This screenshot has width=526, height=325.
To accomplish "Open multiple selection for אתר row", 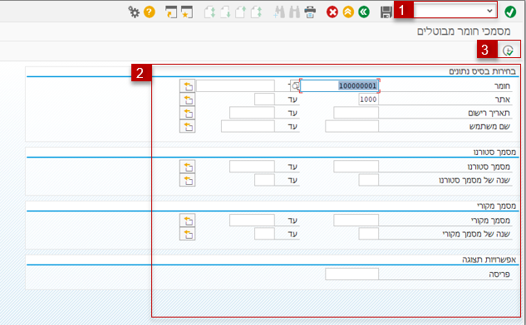I will (x=187, y=99).
